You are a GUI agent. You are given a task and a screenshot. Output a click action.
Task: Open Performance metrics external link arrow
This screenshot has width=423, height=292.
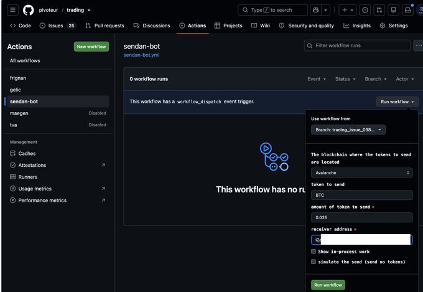pyautogui.click(x=103, y=200)
